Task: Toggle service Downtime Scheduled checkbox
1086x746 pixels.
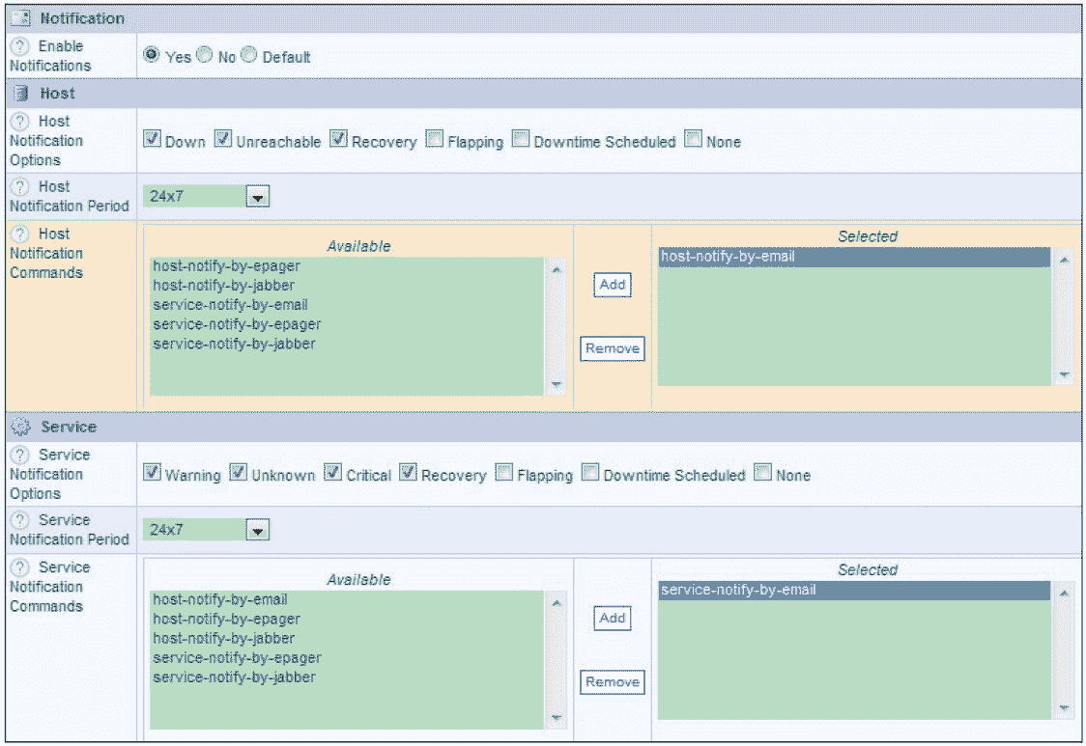Action: tap(590, 473)
